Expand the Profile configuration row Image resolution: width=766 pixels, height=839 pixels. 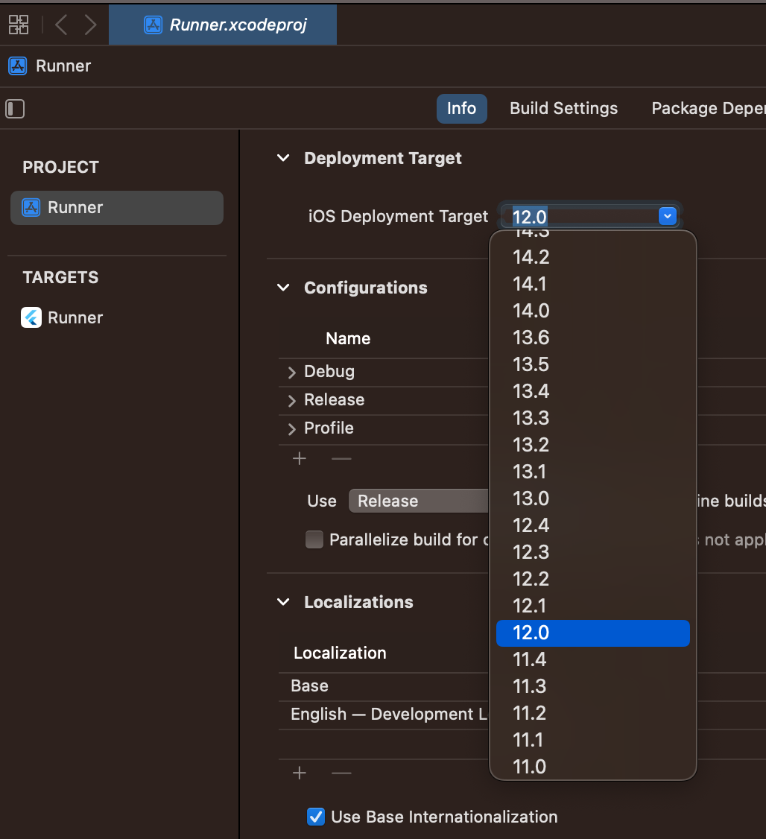[x=291, y=429]
